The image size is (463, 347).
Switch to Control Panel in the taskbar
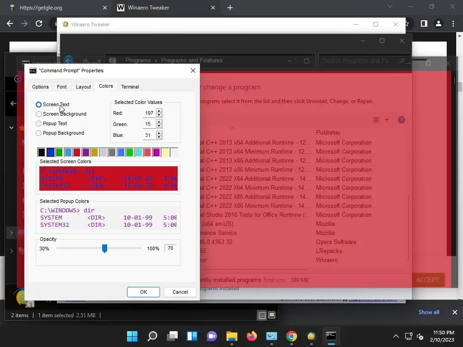coord(271,336)
